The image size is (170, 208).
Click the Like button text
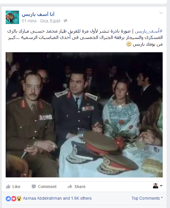click(16, 186)
